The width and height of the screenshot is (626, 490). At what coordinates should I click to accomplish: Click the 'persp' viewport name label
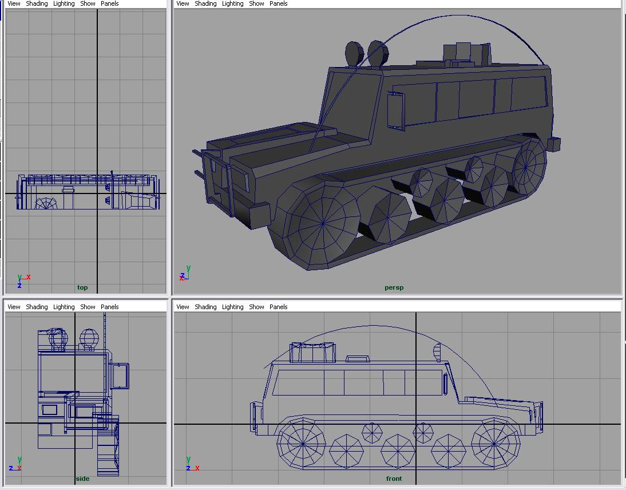[x=394, y=287]
